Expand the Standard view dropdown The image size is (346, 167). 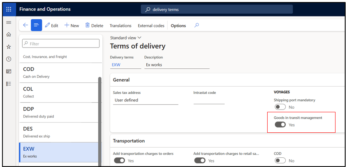[126, 38]
